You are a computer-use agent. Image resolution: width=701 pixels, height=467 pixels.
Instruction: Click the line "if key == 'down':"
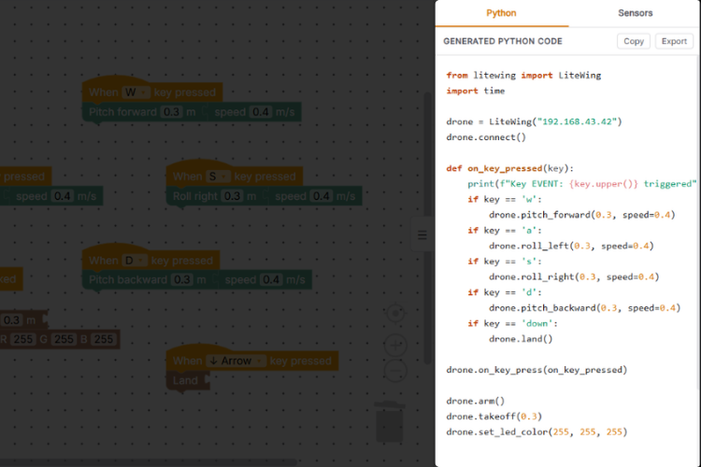coord(512,323)
